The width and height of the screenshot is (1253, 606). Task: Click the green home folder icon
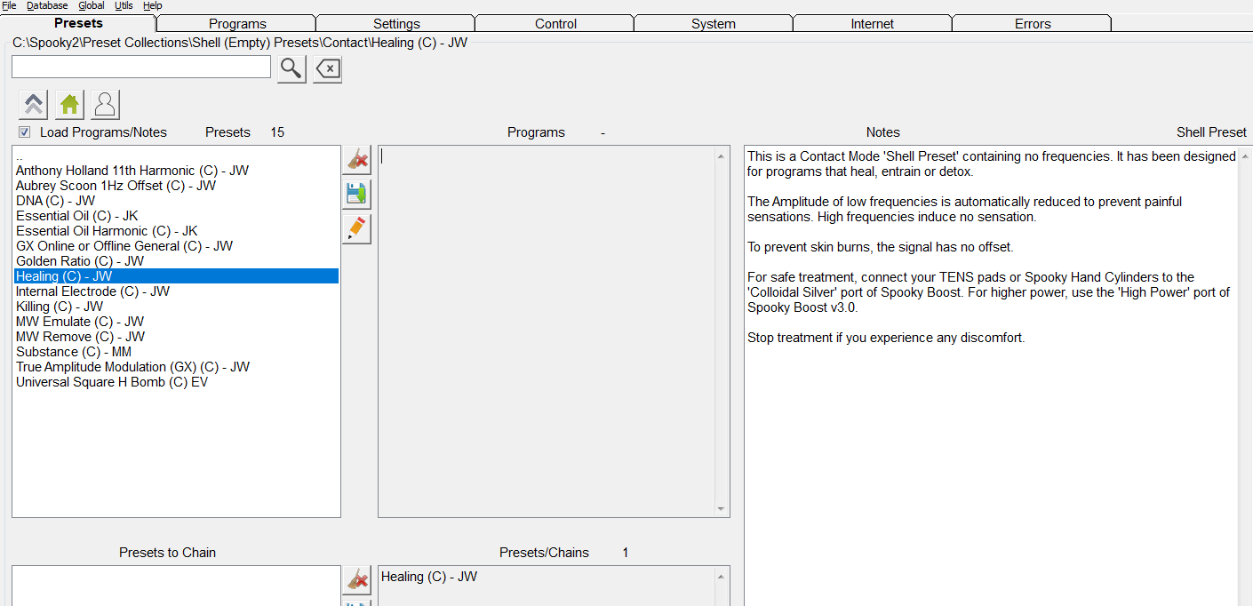point(69,105)
